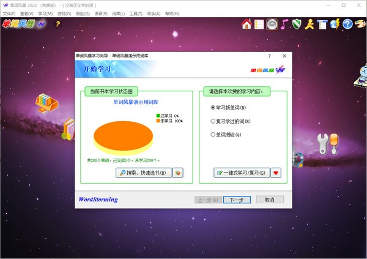Click the book cube icon beside search button
367x259 pixels.
(x=178, y=173)
